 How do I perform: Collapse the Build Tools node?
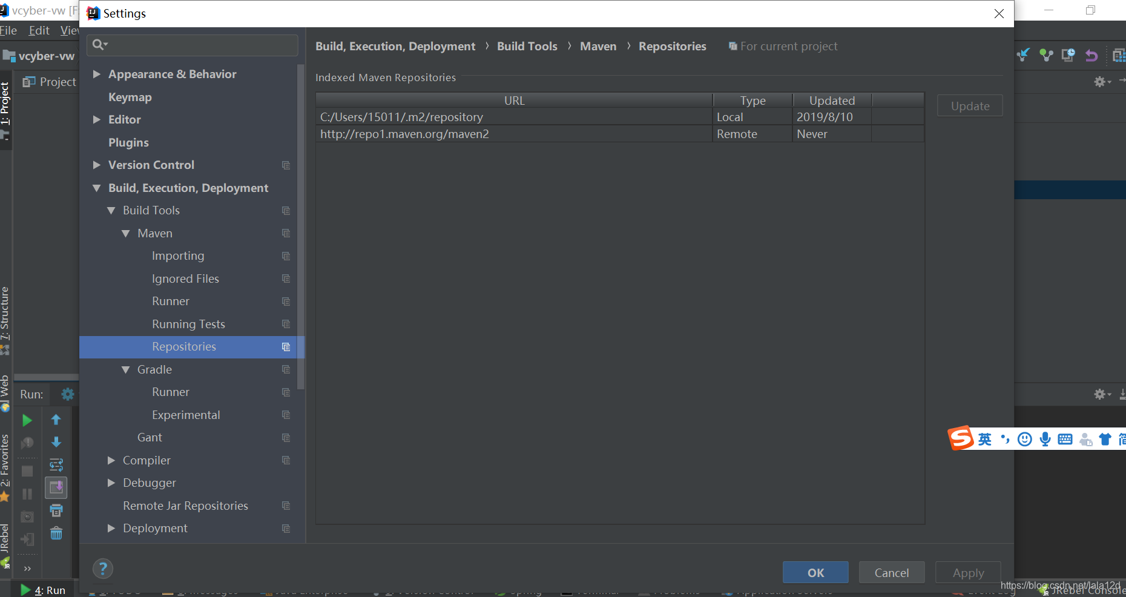click(x=111, y=211)
